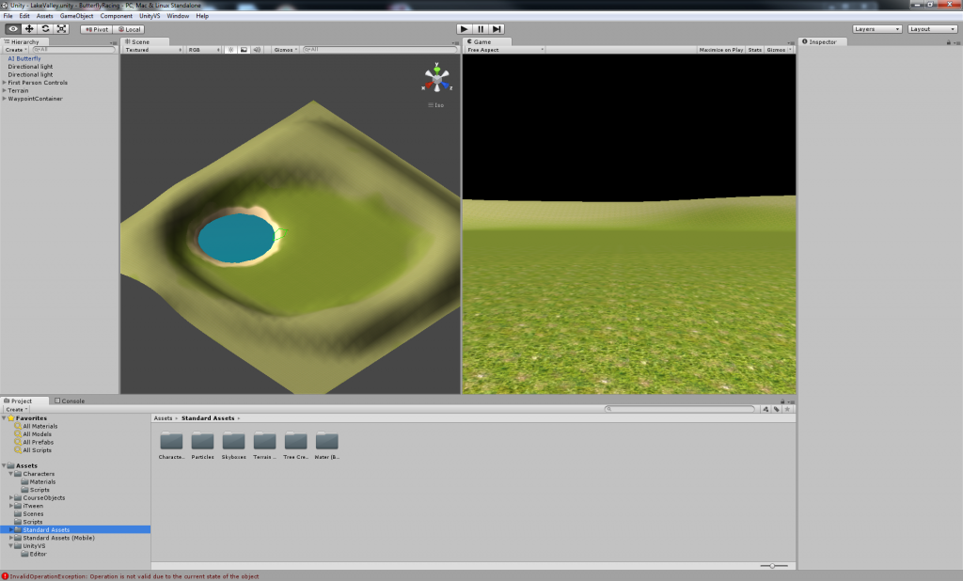
Task: Collapse the Characters folder
Action: (x=11, y=474)
